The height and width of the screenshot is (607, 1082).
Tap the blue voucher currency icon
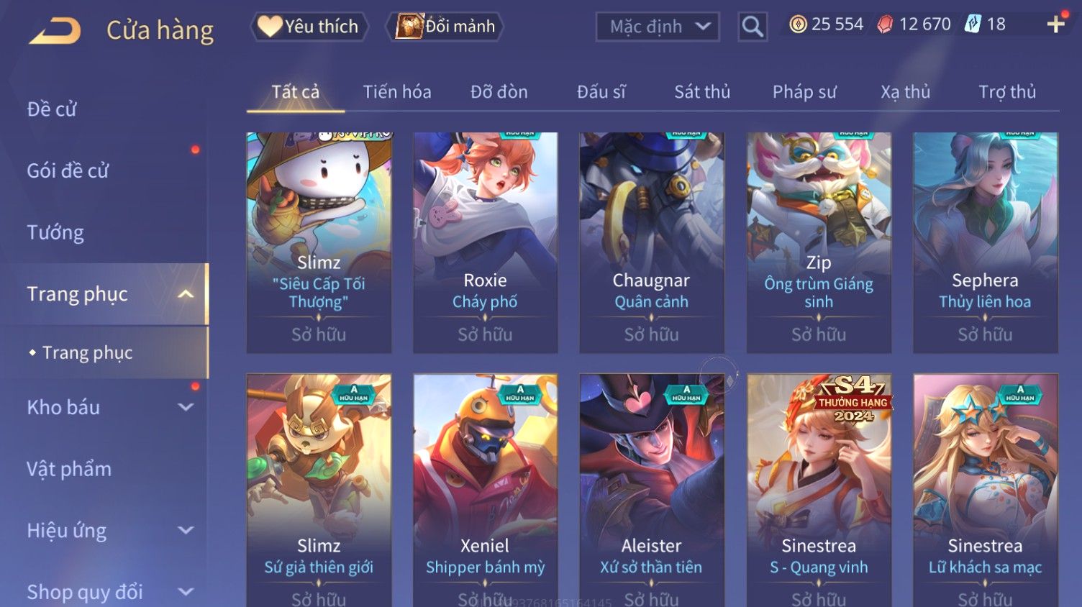tap(973, 24)
